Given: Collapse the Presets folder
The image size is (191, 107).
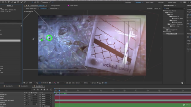Looking at the screenshot, I should click(x=166, y=13).
